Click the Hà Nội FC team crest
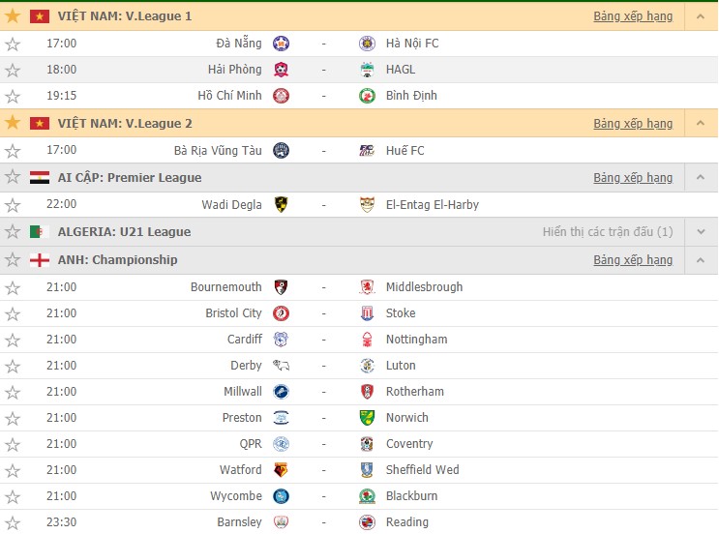719x534 pixels. [x=367, y=44]
